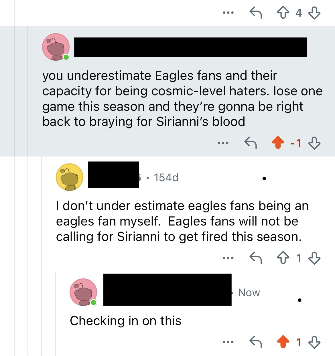This screenshot has width=335, height=356.
Task: Open the yellow avatar user's profile
Action: pyautogui.click(x=69, y=177)
